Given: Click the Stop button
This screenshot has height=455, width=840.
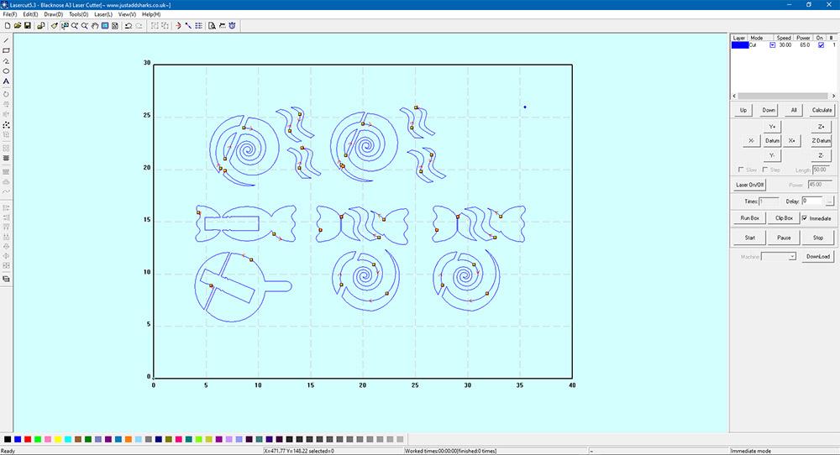Looking at the screenshot, I should [817, 238].
